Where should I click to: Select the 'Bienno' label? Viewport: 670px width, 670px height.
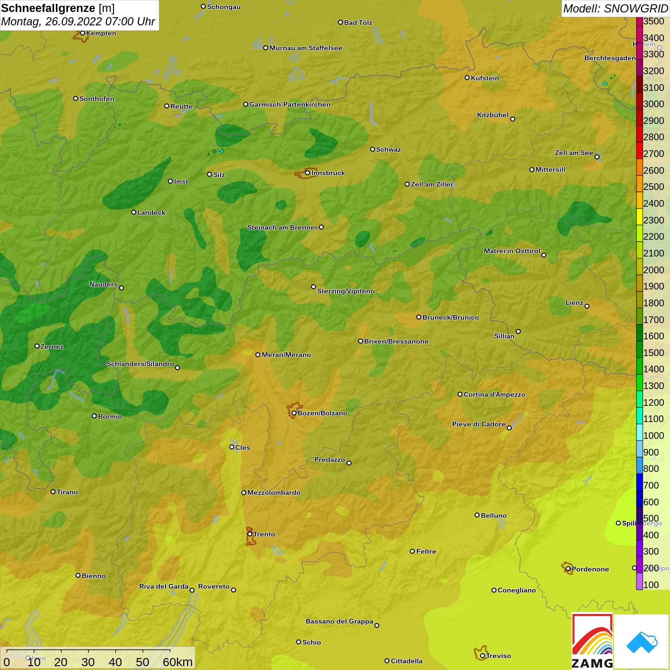click(94, 576)
